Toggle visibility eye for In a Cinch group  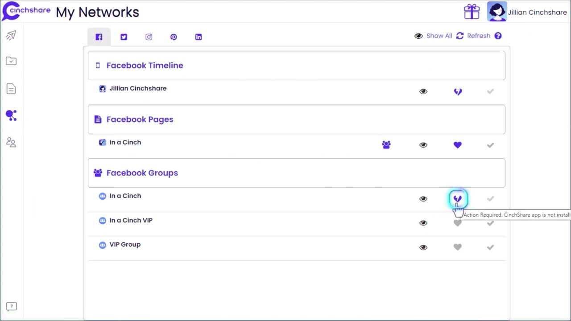point(423,199)
